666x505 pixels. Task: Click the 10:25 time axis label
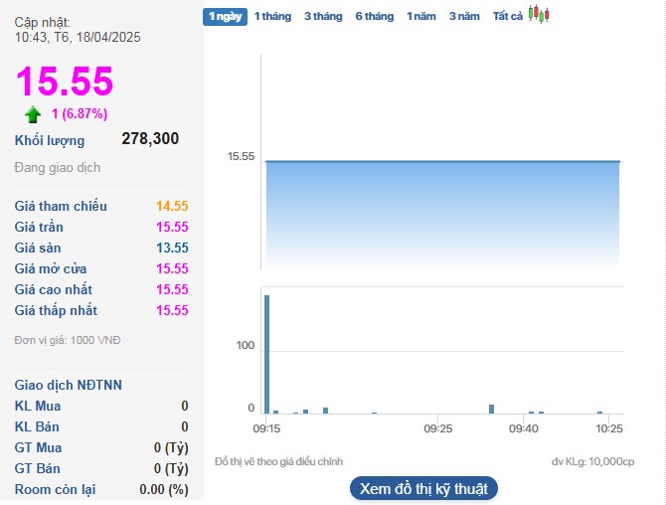tap(608, 428)
